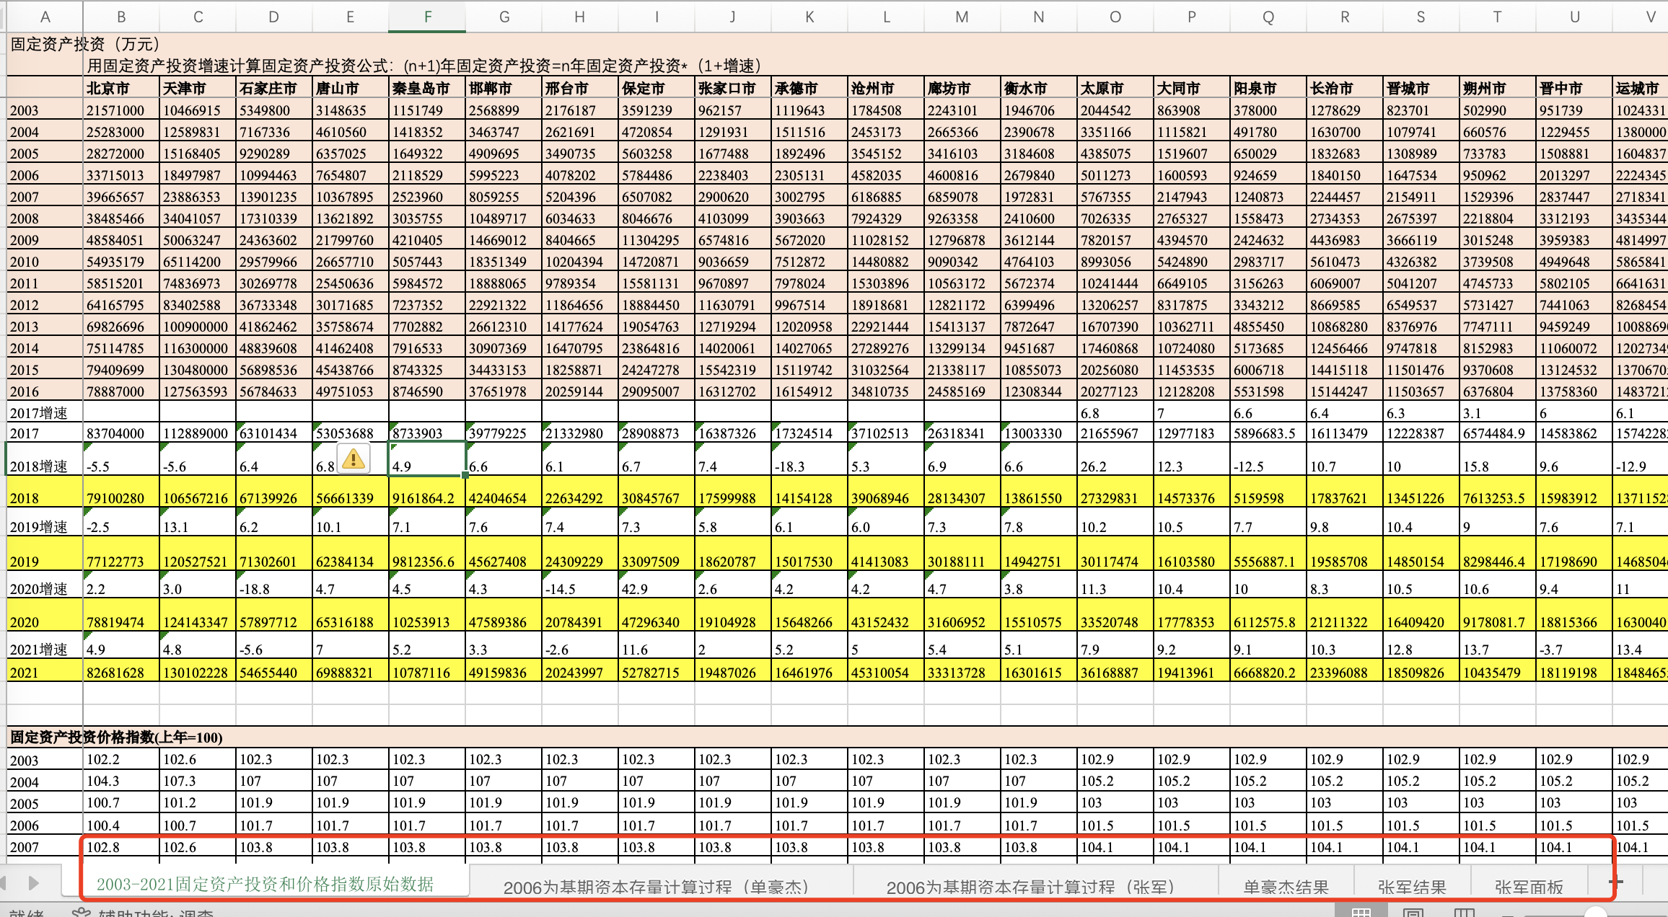
Task: Add a new sheet with plus button
Action: pyautogui.click(x=1615, y=881)
